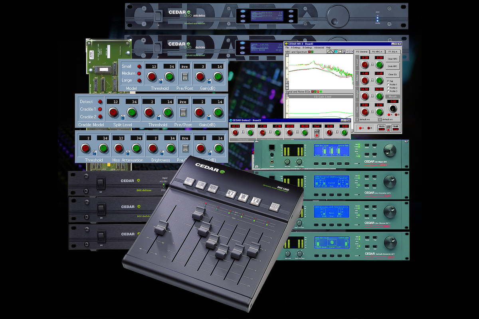Toggle the Pre/Post switch in Crackle Model panel
The height and width of the screenshot is (319, 479).
[184, 113]
